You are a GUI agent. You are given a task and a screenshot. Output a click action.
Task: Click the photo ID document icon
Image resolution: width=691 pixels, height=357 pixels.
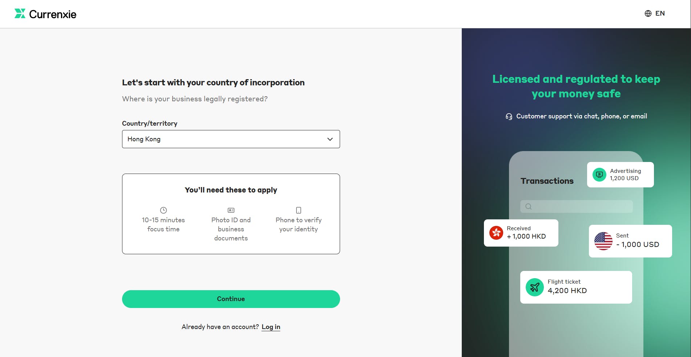pyautogui.click(x=231, y=210)
